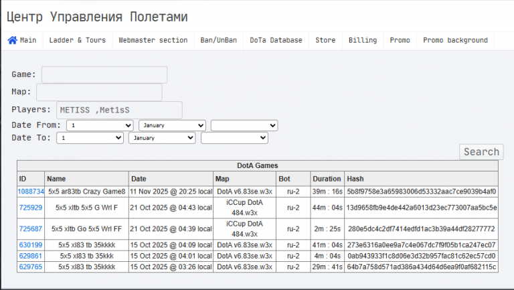Select hash starting with 5b8f9758e3a6
The width and height of the screenshot is (514, 290).
coord(421,192)
